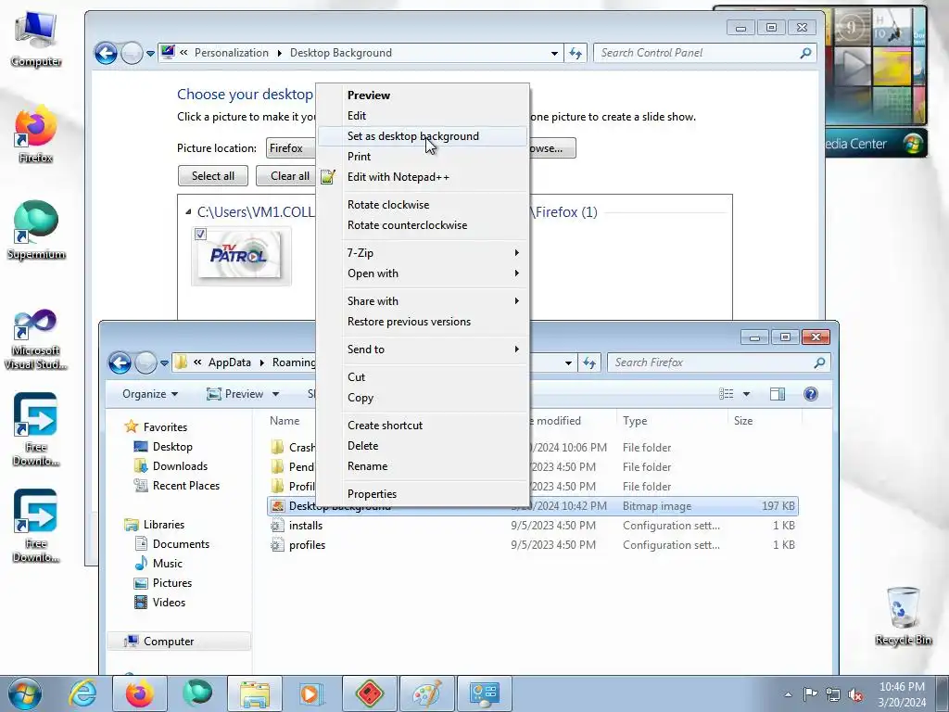Open the Control Panel address bar dropdown
The height and width of the screenshot is (712, 949).
click(554, 53)
